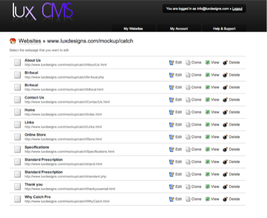
Task: Follow the Websites breadcrumb link
Action: (29, 41)
